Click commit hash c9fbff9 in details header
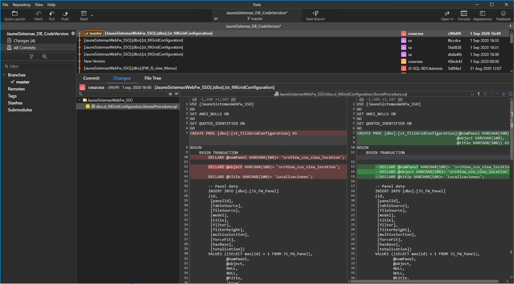 point(113,87)
